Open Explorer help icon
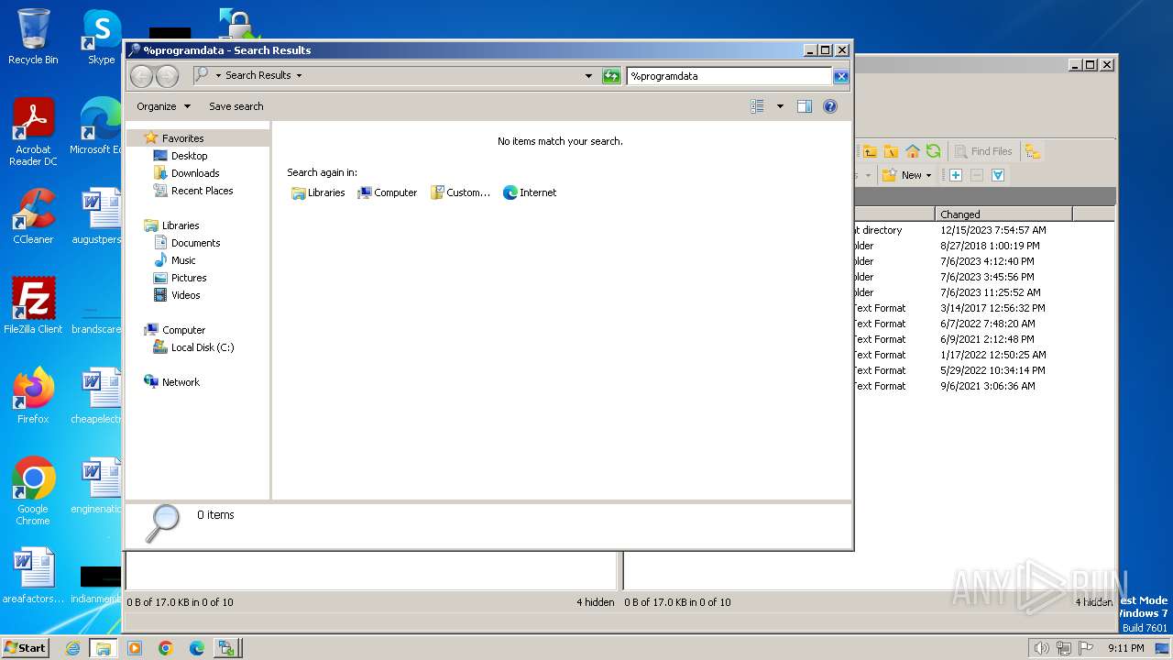Image resolution: width=1173 pixels, height=660 pixels. coord(830,106)
